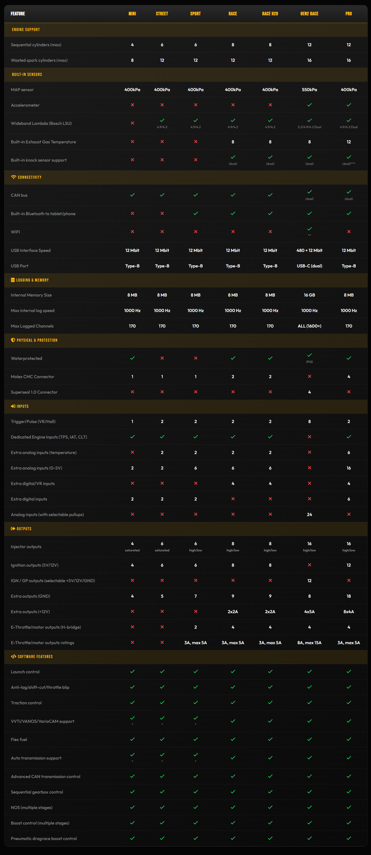Viewport: 371px width, 855px height.
Task: Click the wifi icon beside Connectivity heading
Action: (13, 177)
